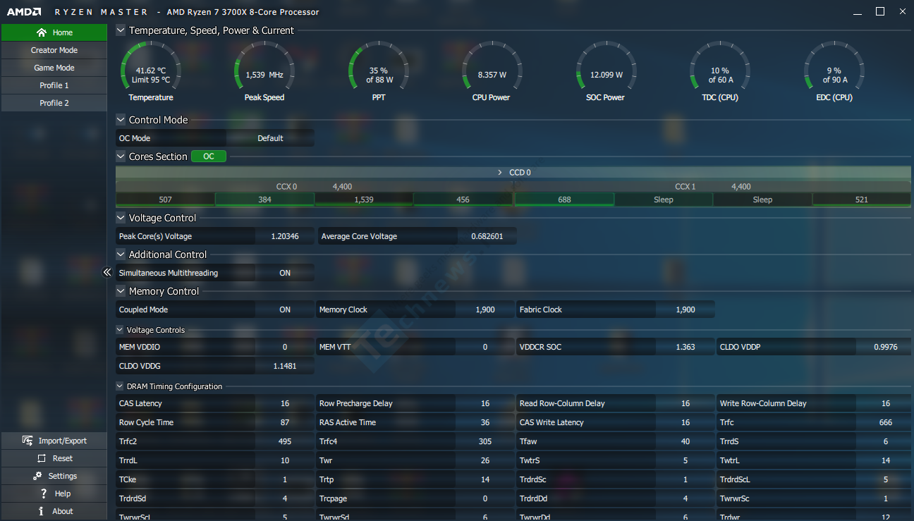Image resolution: width=914 pixels, height=521 pixels.
Task: Select core showing 521 MHz
Action: 862,200
